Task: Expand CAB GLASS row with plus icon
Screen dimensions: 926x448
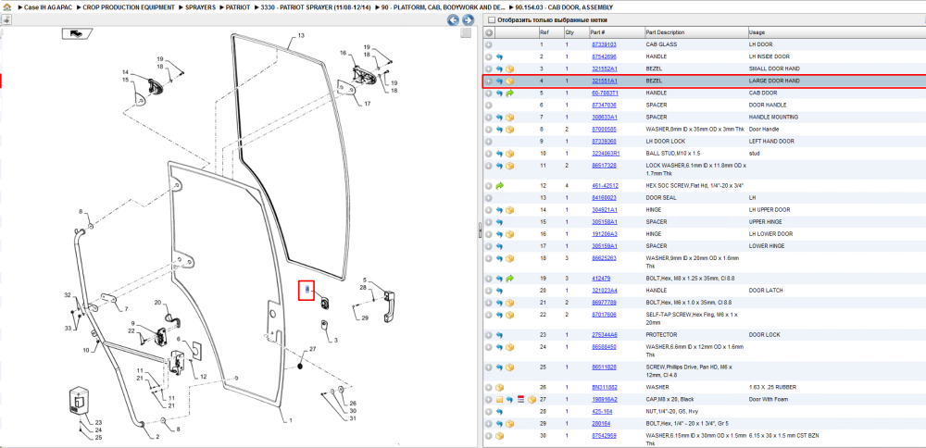Action: click(488, 44)
